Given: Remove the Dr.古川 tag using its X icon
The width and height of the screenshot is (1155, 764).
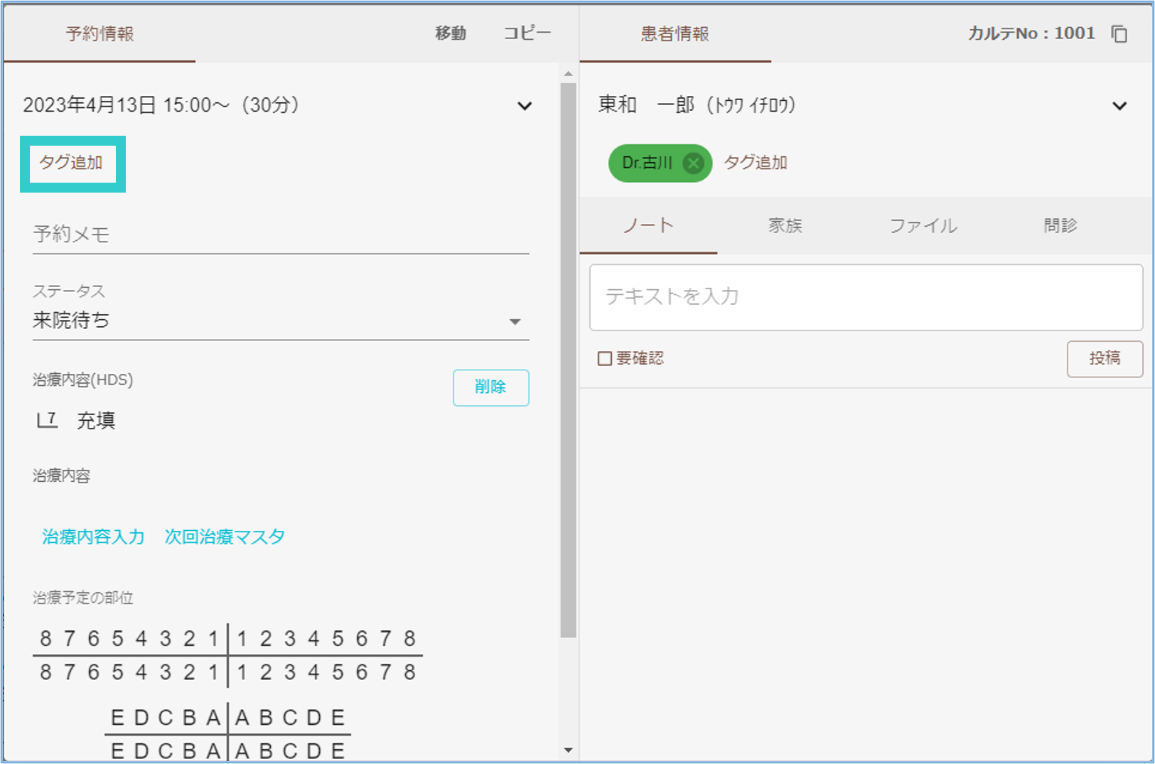Looking at the screenshot, I should (x=693, y=163).
